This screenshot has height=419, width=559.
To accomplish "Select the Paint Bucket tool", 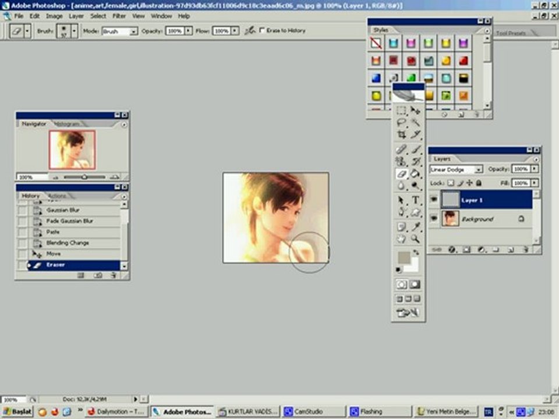I will (x=415, y=174).
